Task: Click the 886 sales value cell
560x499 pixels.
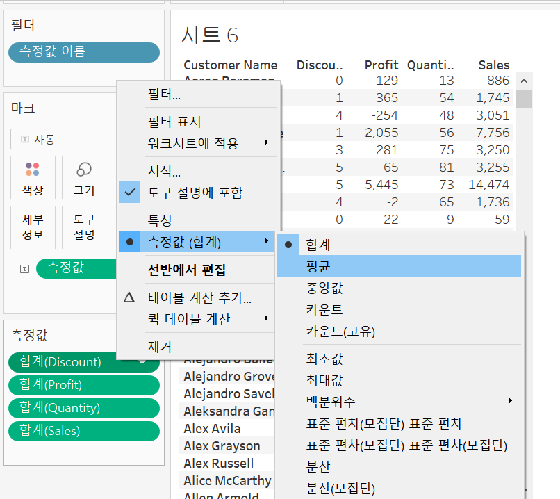Action: [x=498, y=81]
